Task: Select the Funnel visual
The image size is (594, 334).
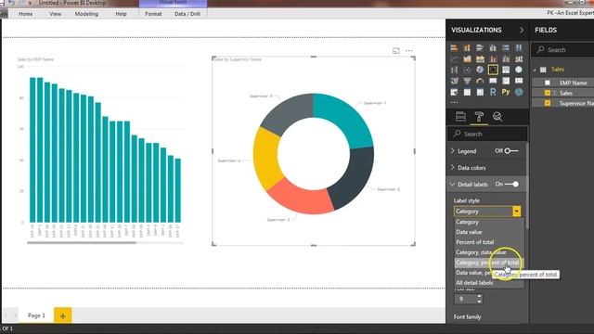Action: click(467, 81)
